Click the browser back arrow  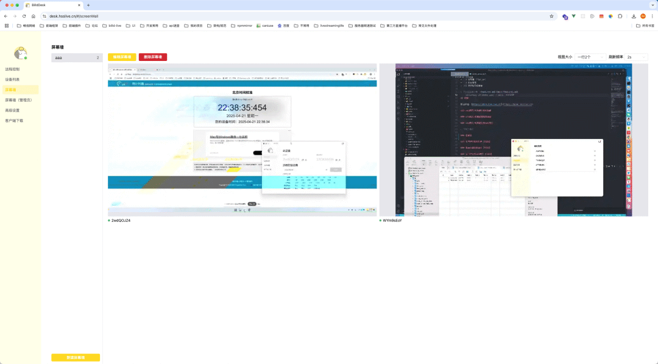tap(6, 16)
